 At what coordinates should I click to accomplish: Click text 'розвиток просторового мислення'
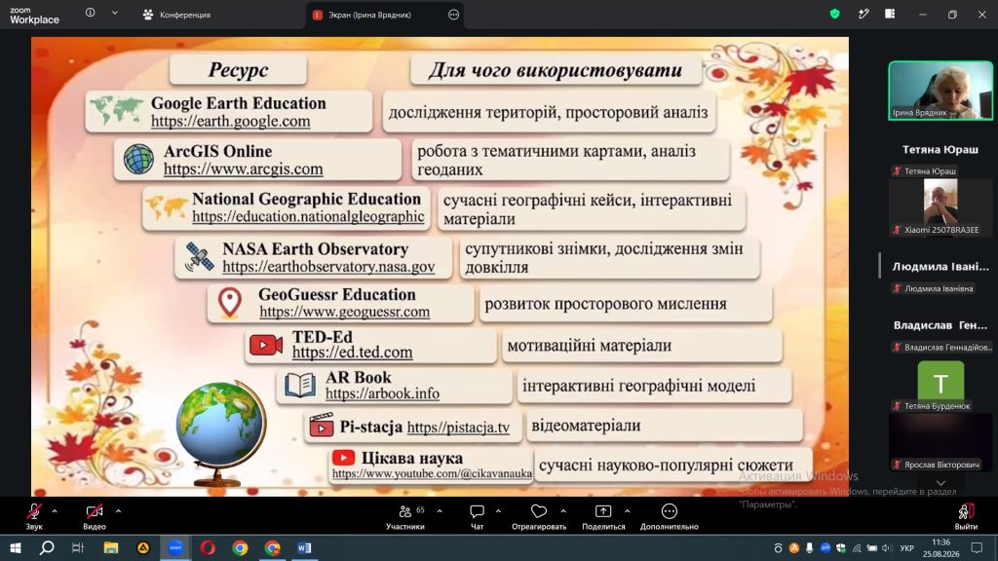(x=605, y=304)
